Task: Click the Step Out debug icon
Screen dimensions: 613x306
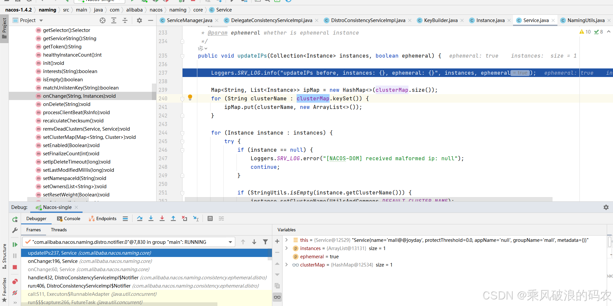Action: click(x=173, y=218)
